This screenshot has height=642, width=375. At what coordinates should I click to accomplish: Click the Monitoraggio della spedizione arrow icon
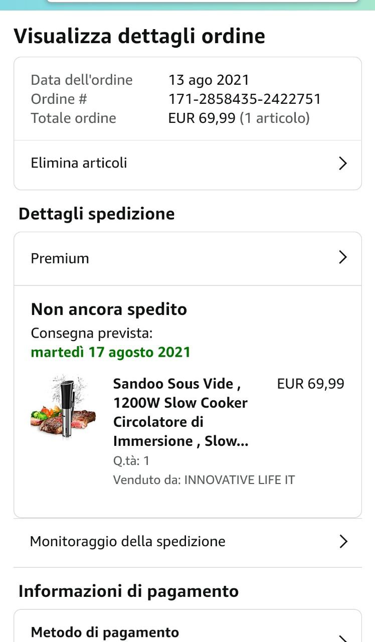pos(343,542)
